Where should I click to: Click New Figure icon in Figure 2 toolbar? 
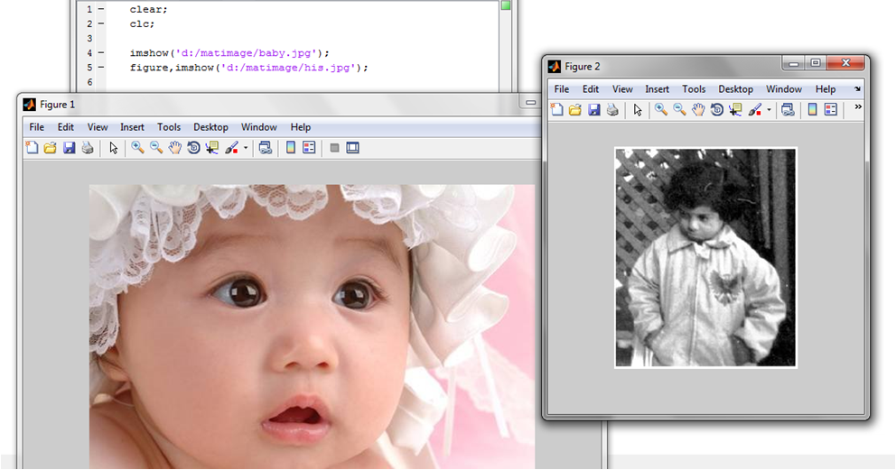click(556, 109)
